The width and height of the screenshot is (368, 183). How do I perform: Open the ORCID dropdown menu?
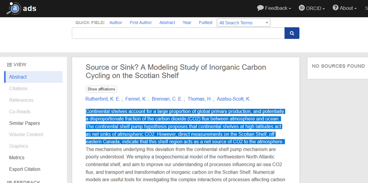tap(312, 8)
